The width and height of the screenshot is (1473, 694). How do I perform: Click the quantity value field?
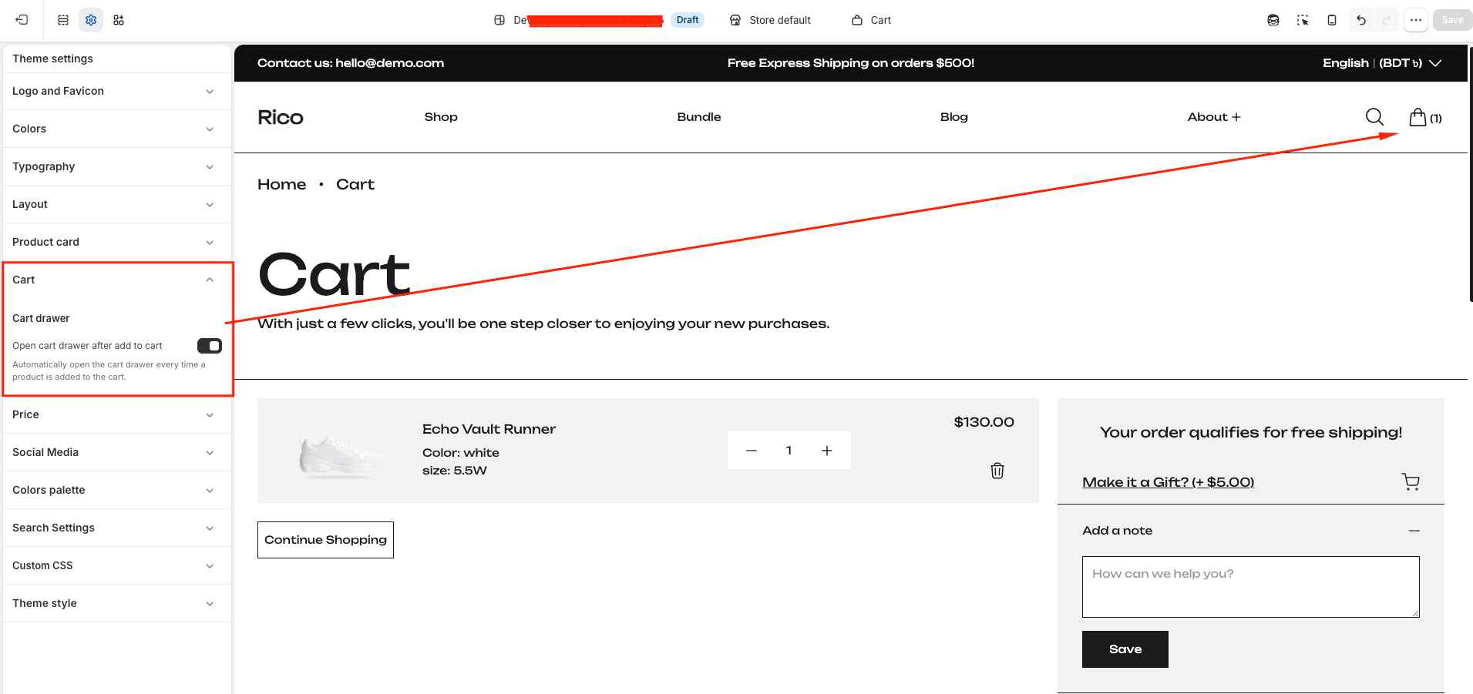point(789,451)
